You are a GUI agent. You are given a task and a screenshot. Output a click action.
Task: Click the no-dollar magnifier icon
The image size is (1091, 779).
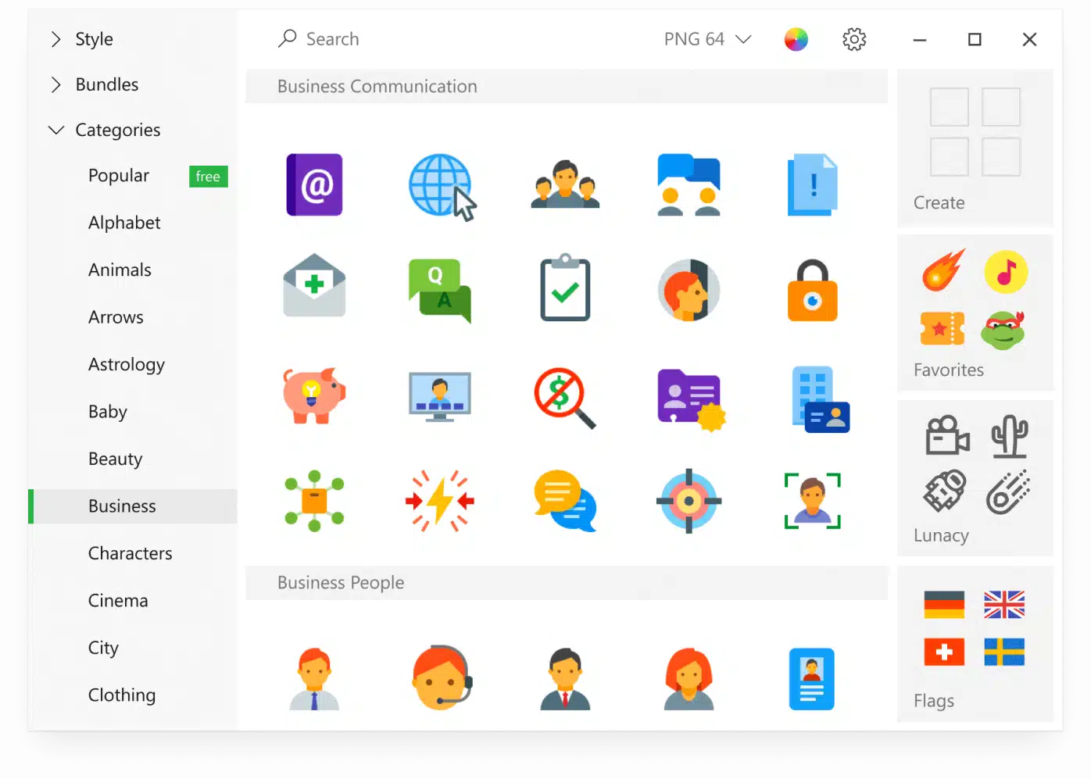point(564,397)
